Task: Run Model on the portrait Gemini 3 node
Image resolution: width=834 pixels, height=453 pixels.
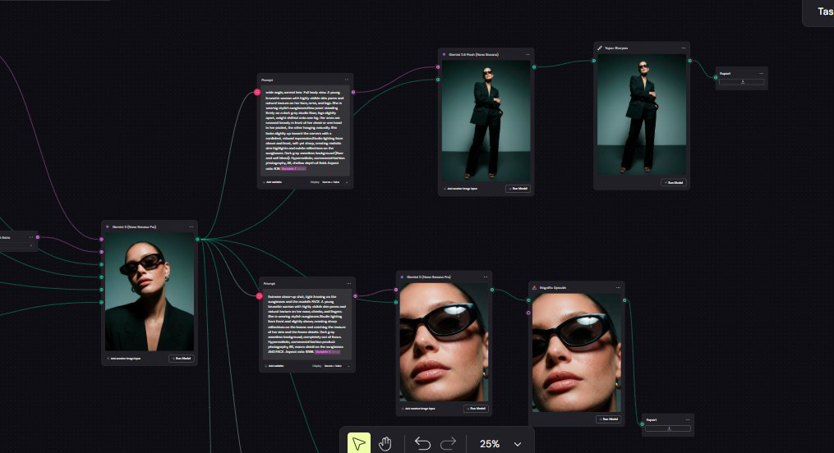Action: [x=182, y=359]
